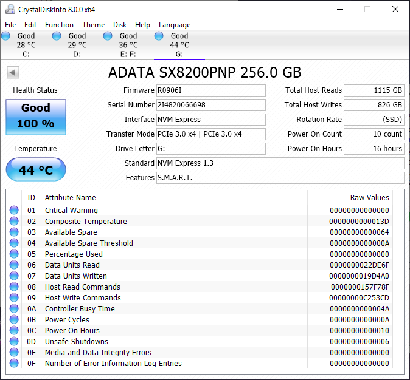Screen dimensions: 410x380
Task: Open the Language menu
Action: (175, 25)
